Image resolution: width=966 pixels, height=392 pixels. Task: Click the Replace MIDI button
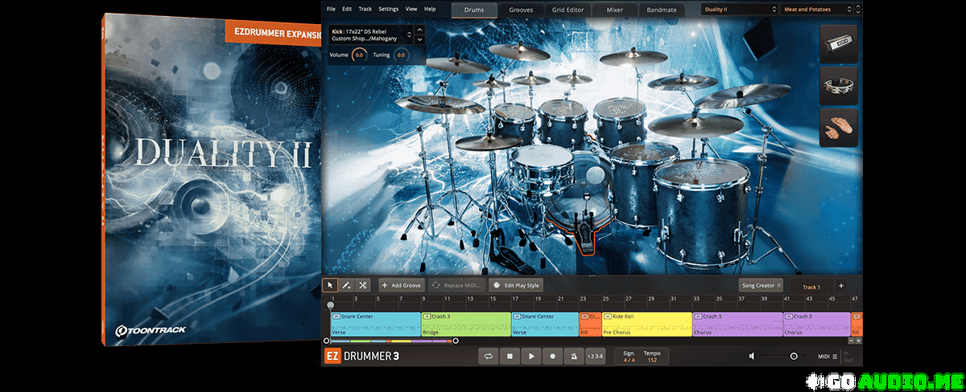pos(456,285)
